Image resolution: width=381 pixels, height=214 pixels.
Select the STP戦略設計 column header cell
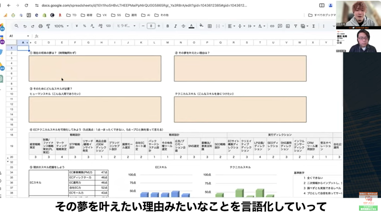75,146
